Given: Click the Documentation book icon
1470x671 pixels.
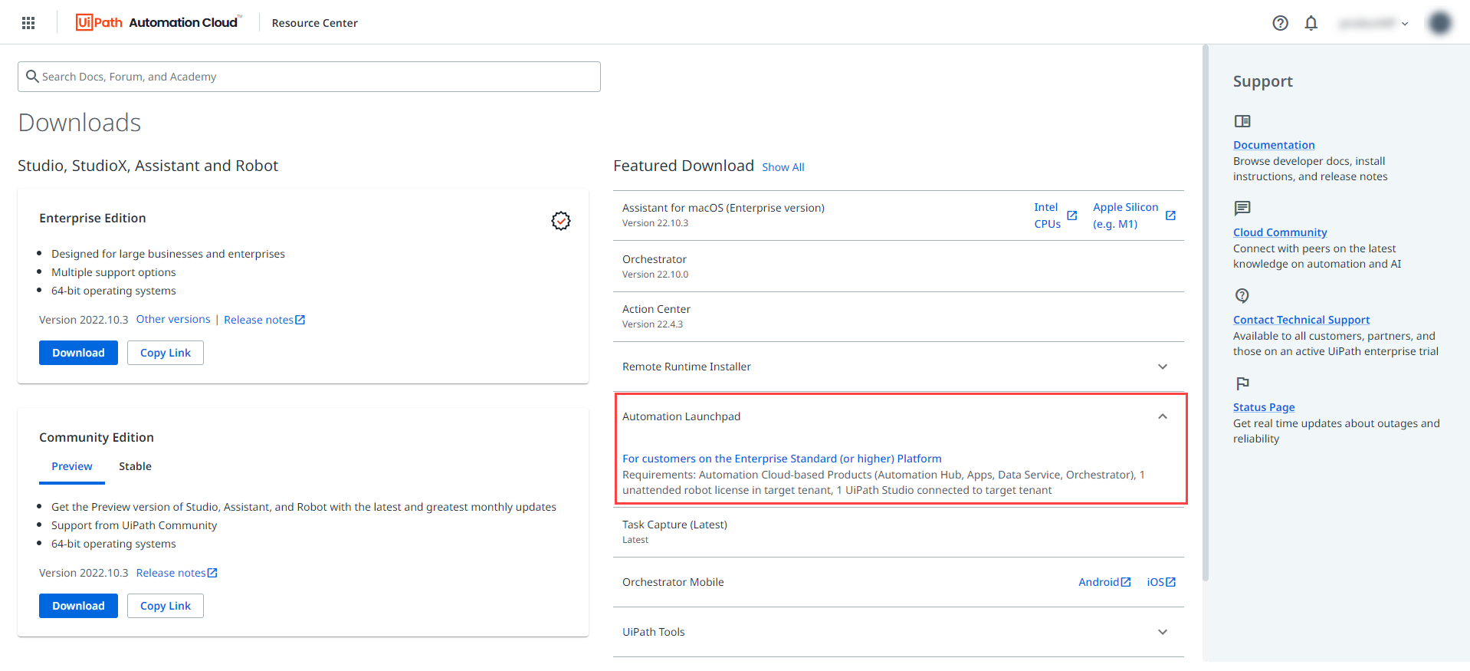Looking at the screenshot, I should click(1242, 121).
